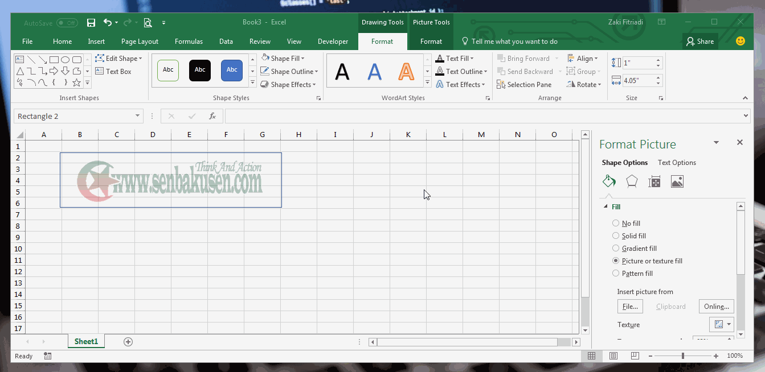Switch to Page Layout view in status bar
The height and width of the screenshot is (372, 765).
click(613, 356)
